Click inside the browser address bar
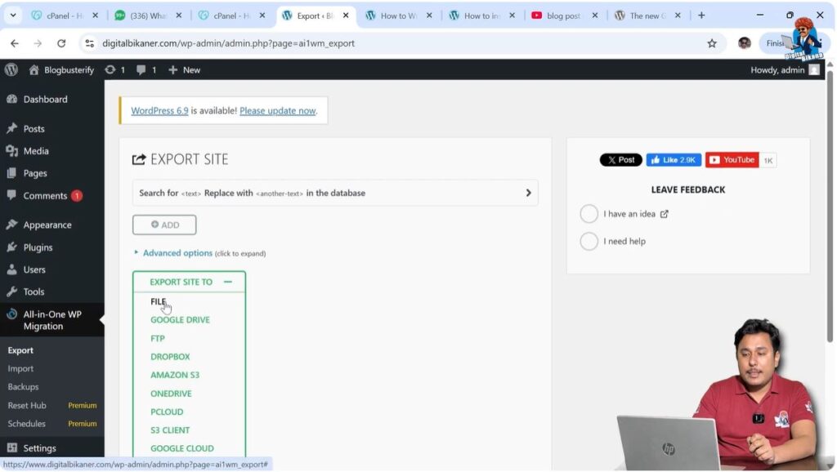This screenshot has width=837, height=472. tap(245, 43)
